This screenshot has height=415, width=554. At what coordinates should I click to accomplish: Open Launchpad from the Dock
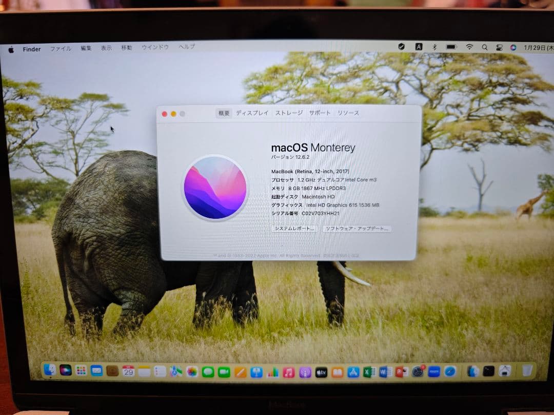pyautogui.click(x=81, y=370)
